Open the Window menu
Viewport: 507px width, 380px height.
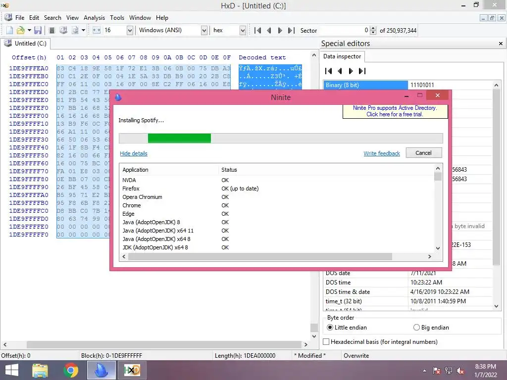140,18
